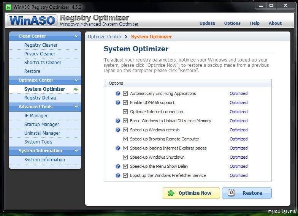
Task: Click the WinASO logo in header
Action: pos(32,20)
